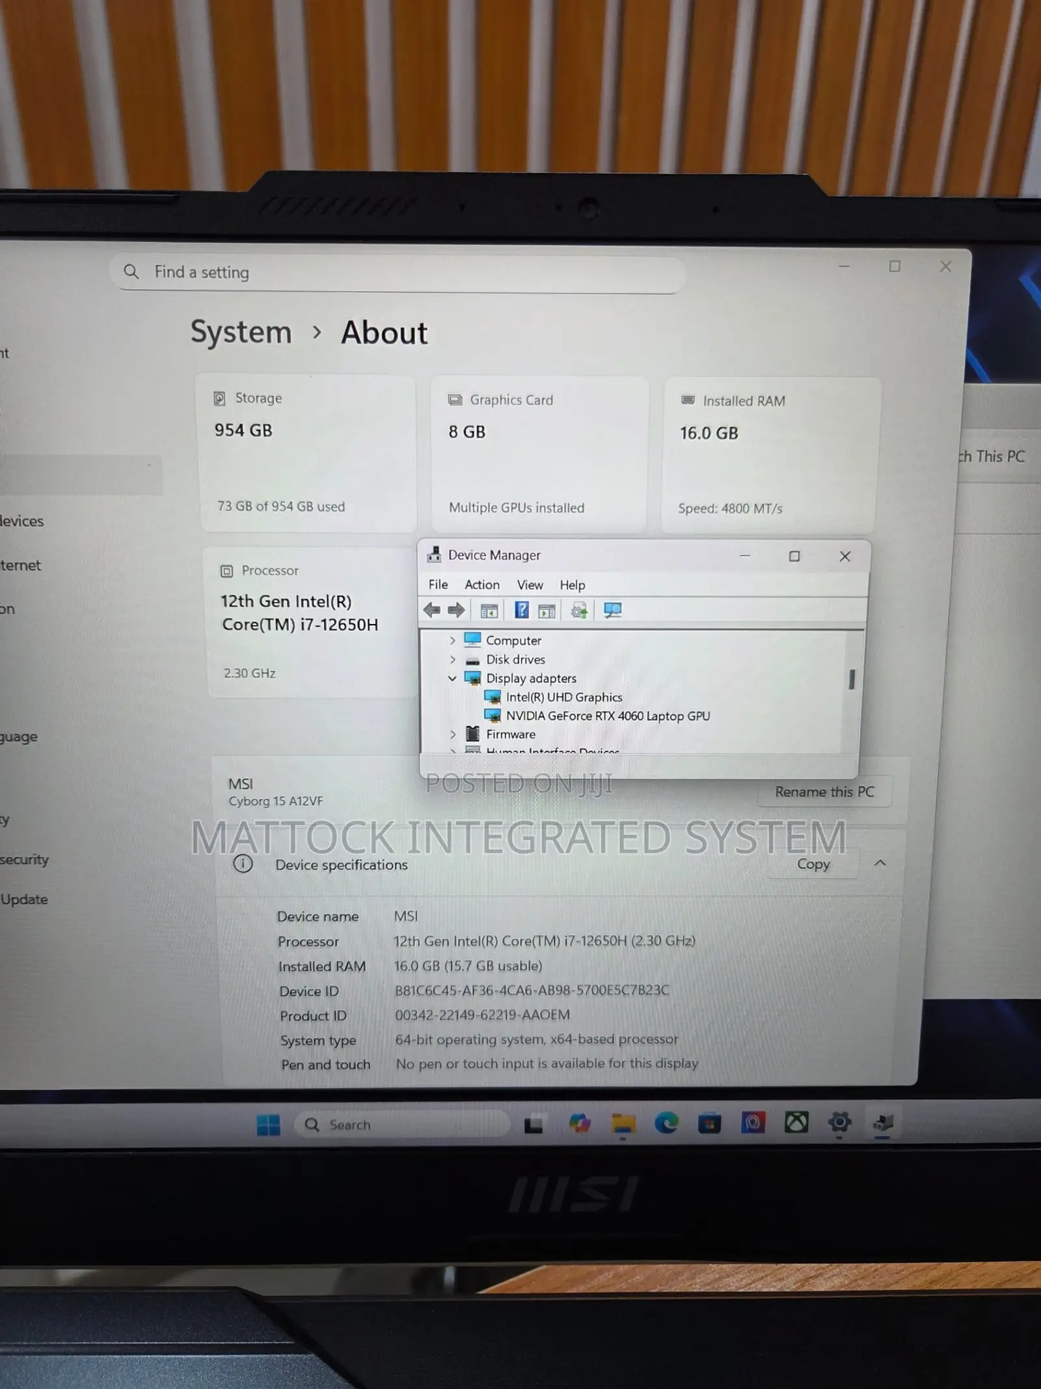The image size is (1041, 1389).
Task: Click the Forward arrow in Device Manager toolbar
Action: tap(456, 610)
